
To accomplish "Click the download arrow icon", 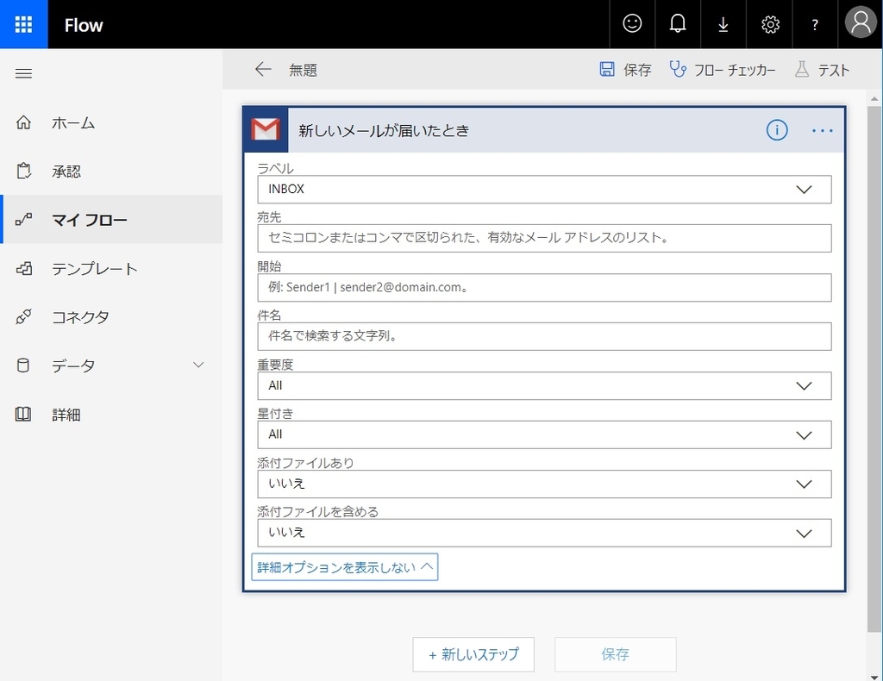I will (723, 24).
